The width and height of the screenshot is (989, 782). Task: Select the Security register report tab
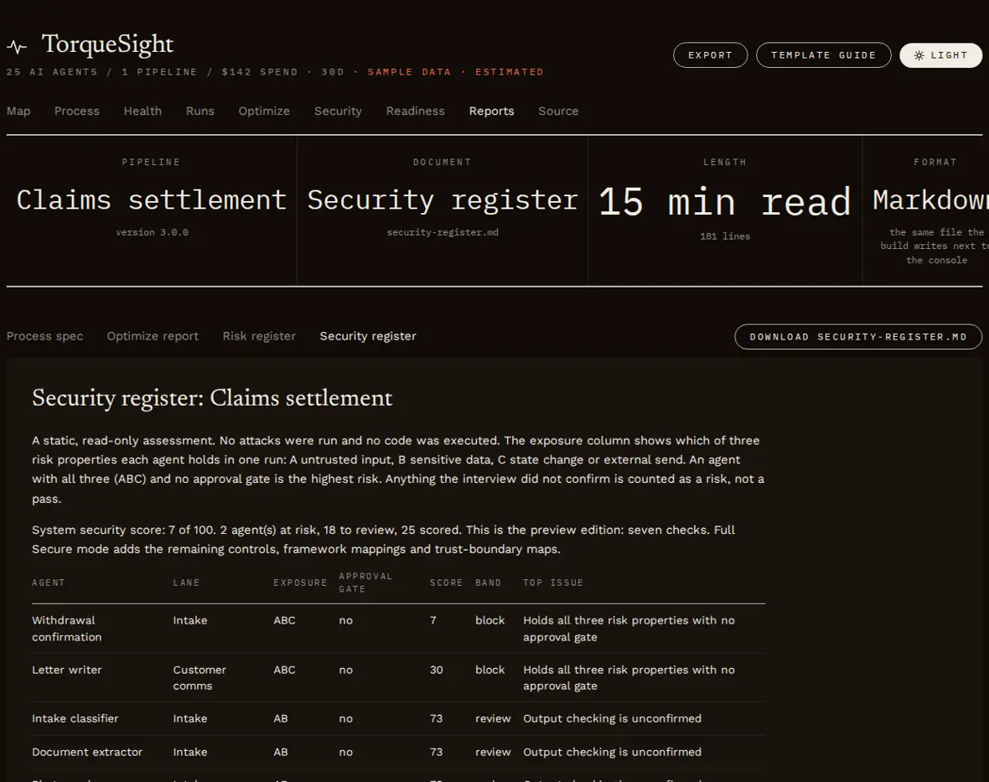[x=368, y=336]
